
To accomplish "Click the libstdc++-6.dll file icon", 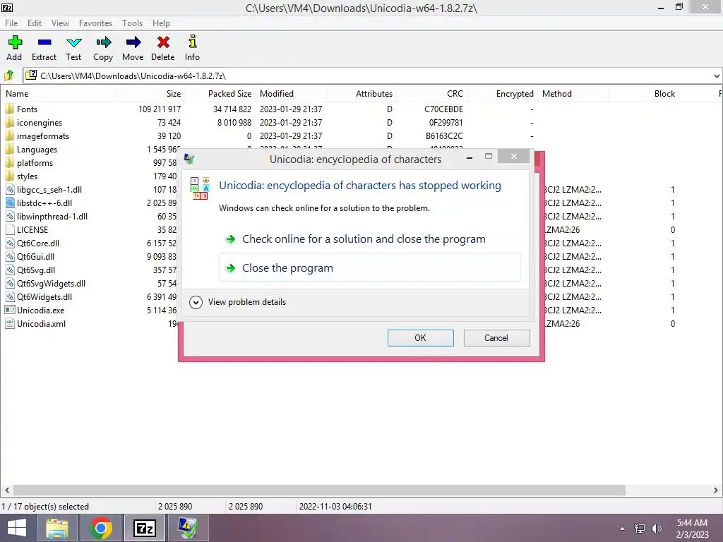I will 10,203.
